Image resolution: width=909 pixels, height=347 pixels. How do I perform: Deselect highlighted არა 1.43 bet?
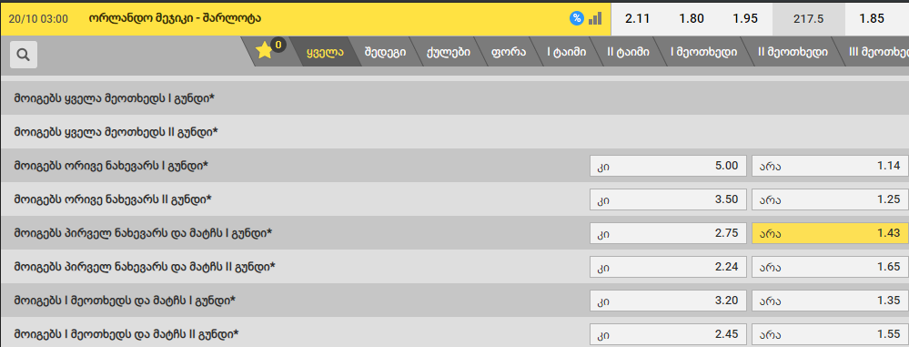click(830, 233)
